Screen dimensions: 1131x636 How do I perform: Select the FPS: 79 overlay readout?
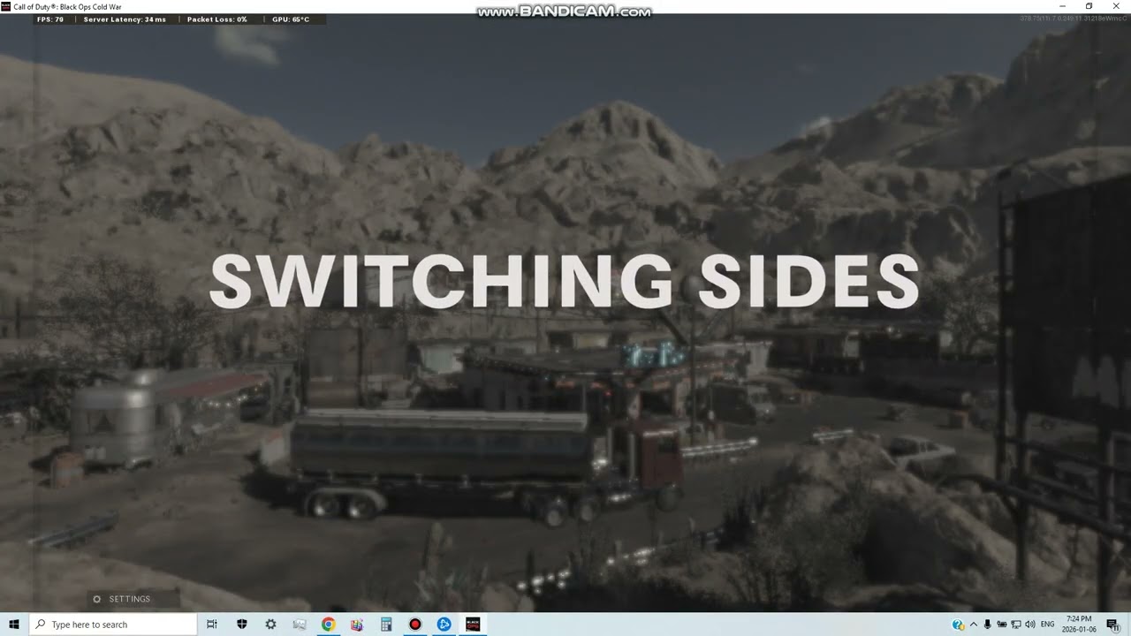click(x=50, y=19)
